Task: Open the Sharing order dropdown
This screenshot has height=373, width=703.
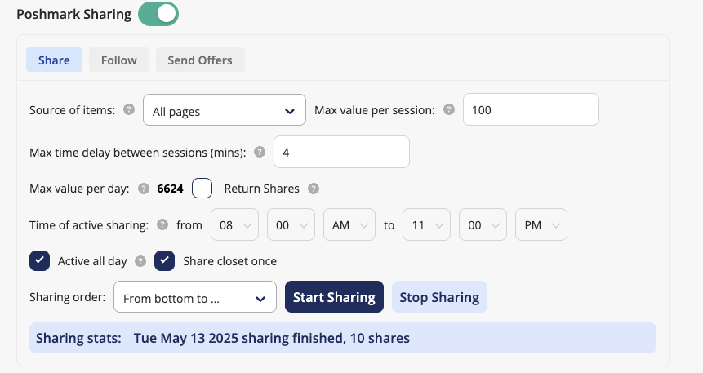Action: 194,299
